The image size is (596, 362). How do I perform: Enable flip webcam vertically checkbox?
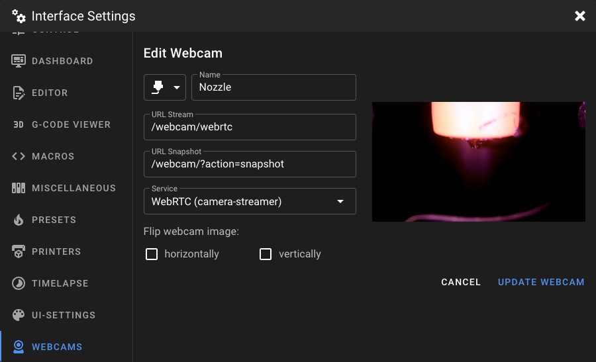pyautogui.click(x=266, y=254)
